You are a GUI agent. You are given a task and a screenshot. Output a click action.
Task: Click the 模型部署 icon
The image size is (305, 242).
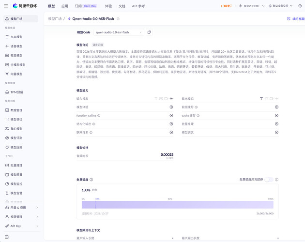point(7,175)
